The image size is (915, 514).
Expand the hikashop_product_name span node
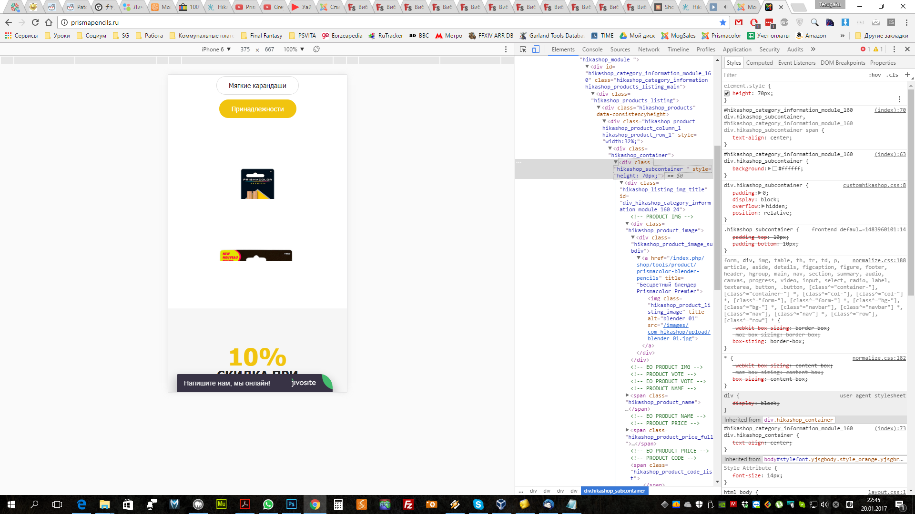tap(627, 395)
